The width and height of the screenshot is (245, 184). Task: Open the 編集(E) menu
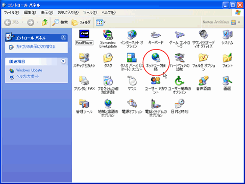[30, 13]
